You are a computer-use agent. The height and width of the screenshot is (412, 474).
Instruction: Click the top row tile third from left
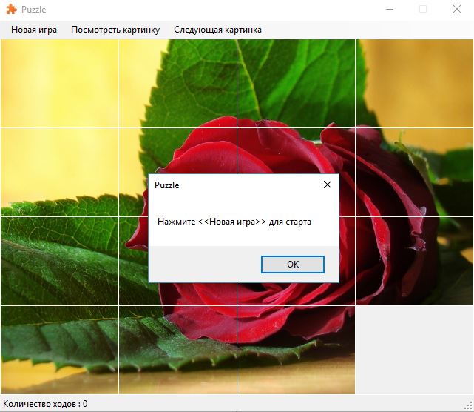[x=296, y=83]
